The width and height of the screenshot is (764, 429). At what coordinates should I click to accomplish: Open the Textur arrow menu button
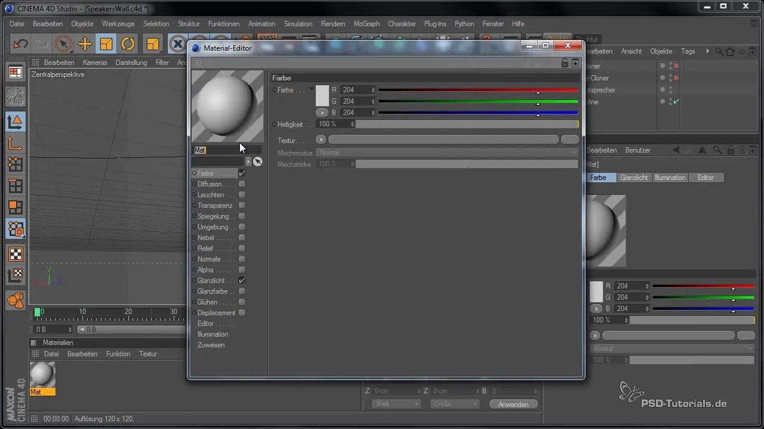pos(321,139)
